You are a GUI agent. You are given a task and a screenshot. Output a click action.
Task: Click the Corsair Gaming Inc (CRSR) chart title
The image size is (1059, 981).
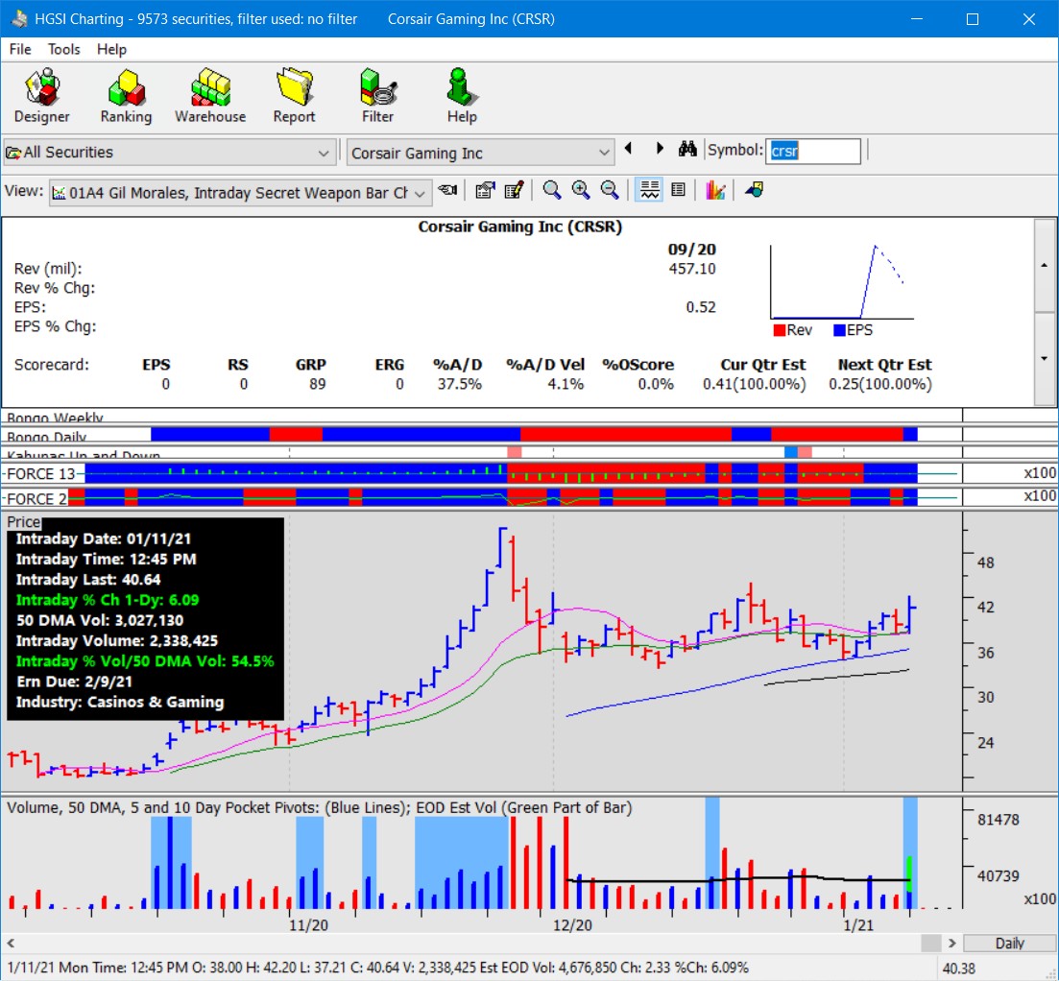pyautogui.click(x=520, y=227)
